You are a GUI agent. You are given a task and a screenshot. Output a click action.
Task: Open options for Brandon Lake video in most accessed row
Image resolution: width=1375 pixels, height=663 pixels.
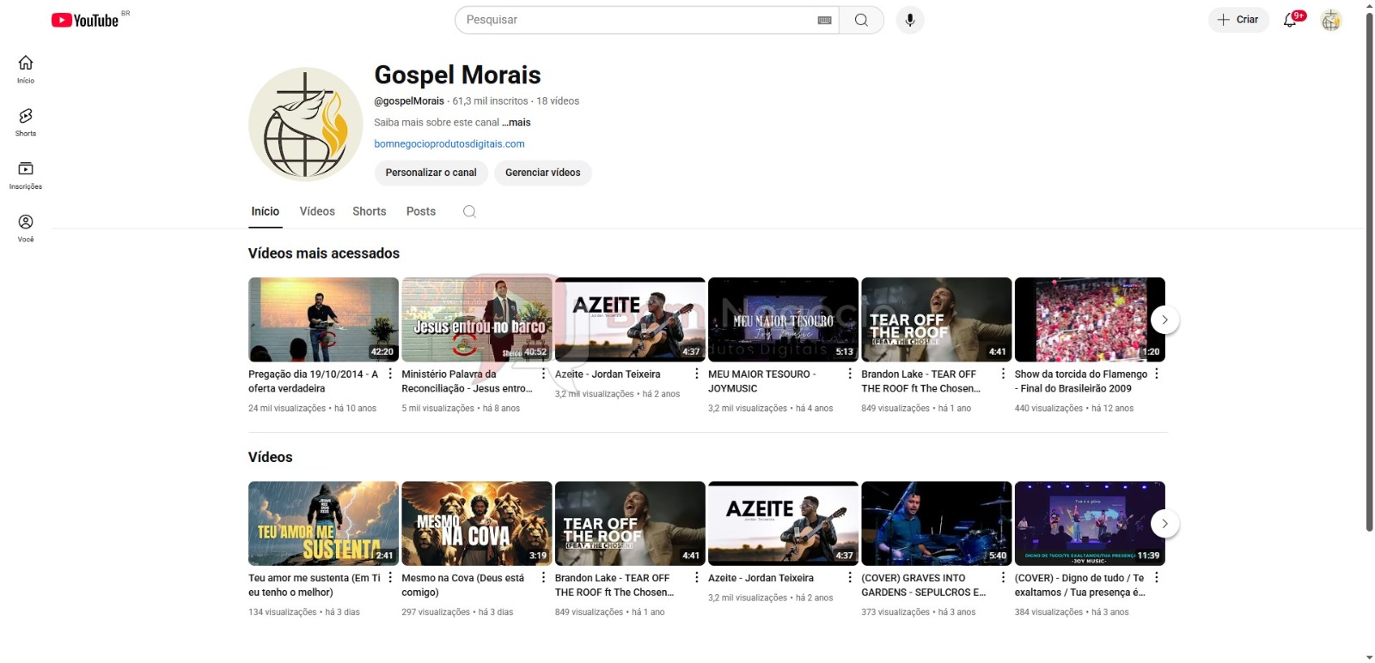[x=1003, y=374]
